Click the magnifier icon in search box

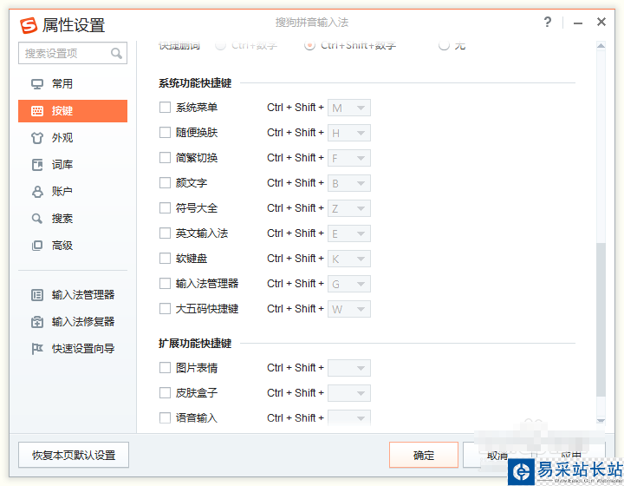tap(116, 53)
